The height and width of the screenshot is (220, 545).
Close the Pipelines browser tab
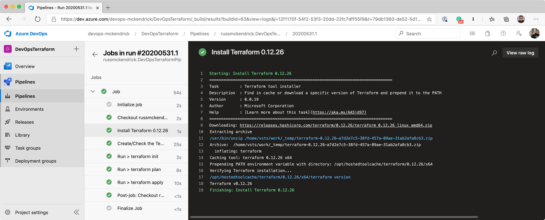pos(98,8)
